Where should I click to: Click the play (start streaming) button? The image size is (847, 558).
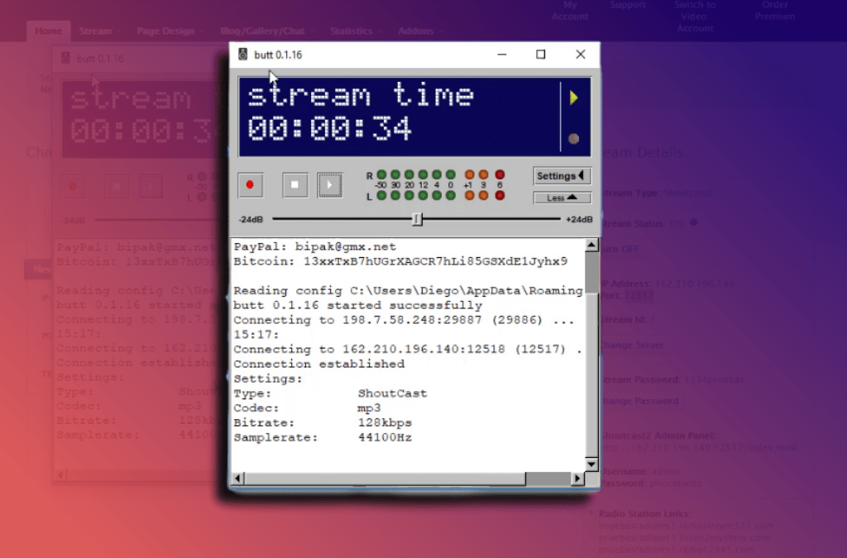pos(329,185)
